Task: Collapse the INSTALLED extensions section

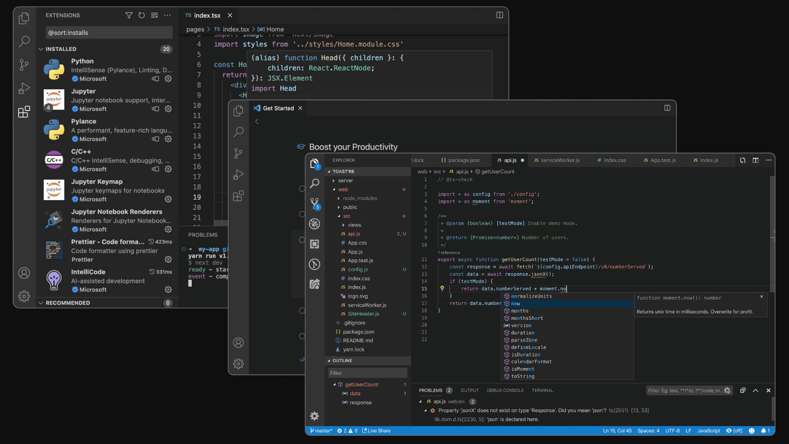Action: [x=41, y=49]
